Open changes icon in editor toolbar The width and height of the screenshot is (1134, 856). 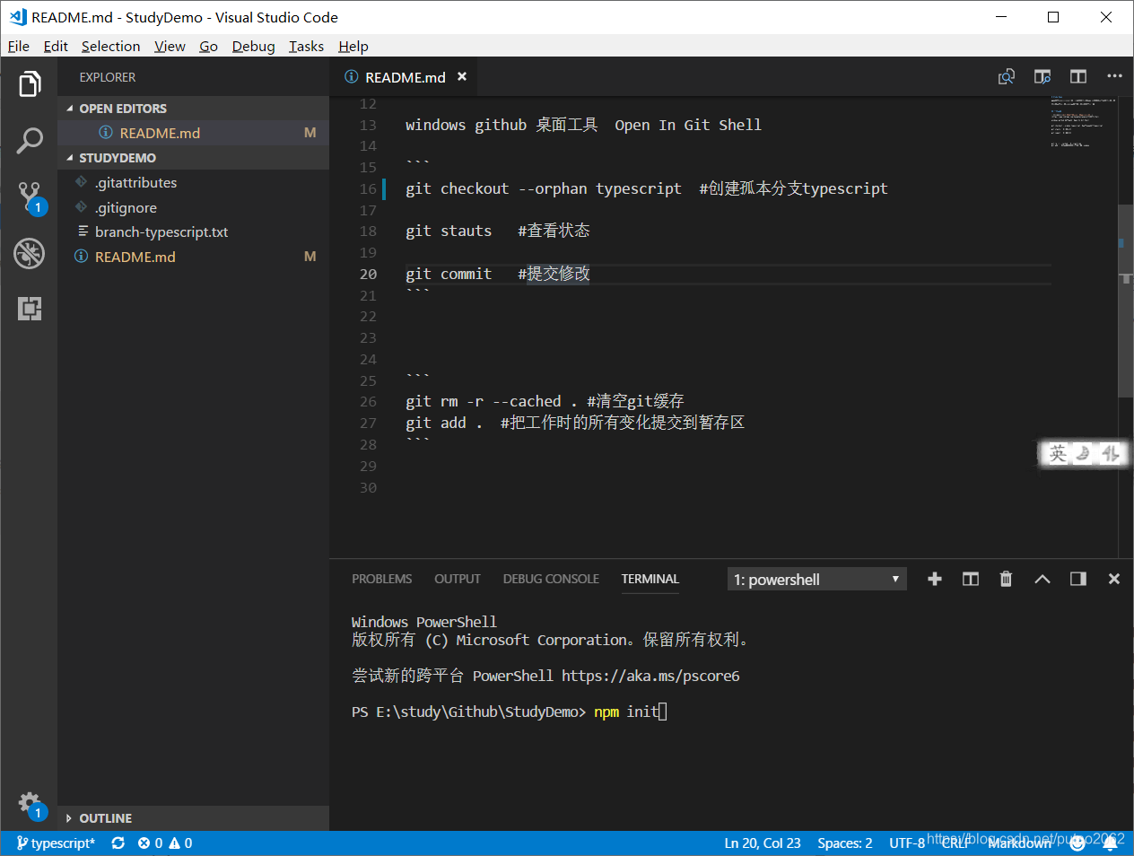1007,77
